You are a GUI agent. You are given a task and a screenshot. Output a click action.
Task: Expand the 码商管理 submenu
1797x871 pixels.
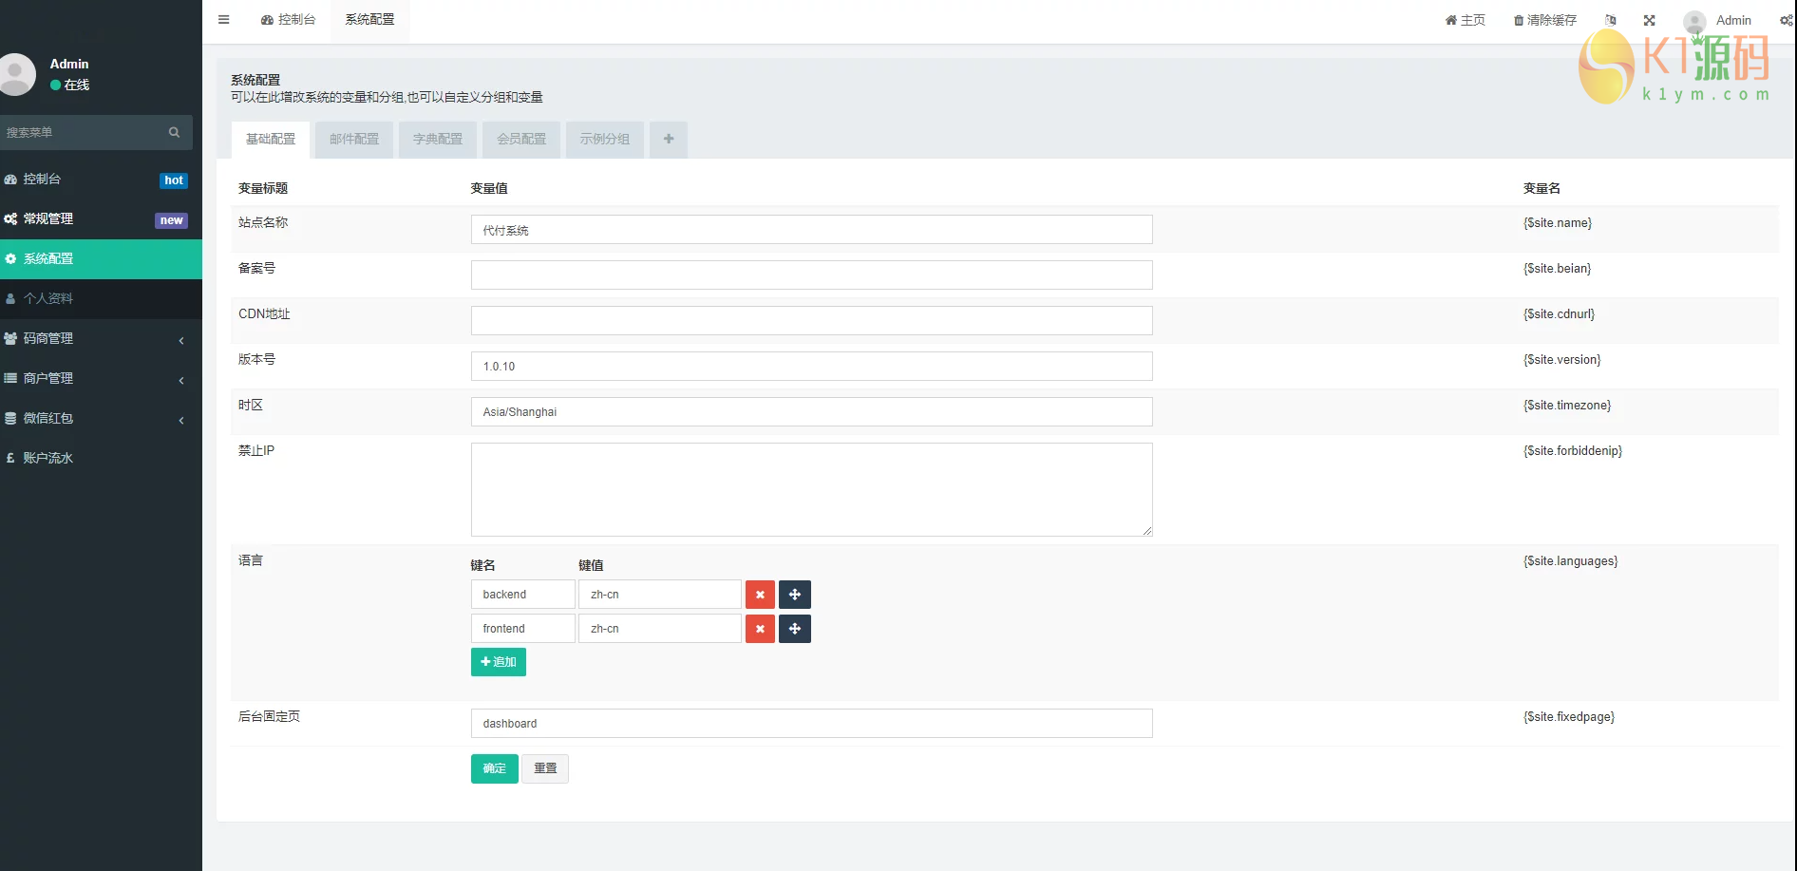[101, 339]
